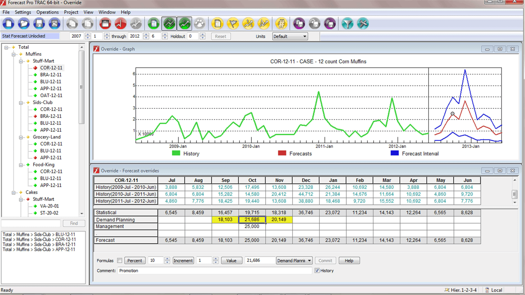Uncheck the History checkbox

[317, 270]
